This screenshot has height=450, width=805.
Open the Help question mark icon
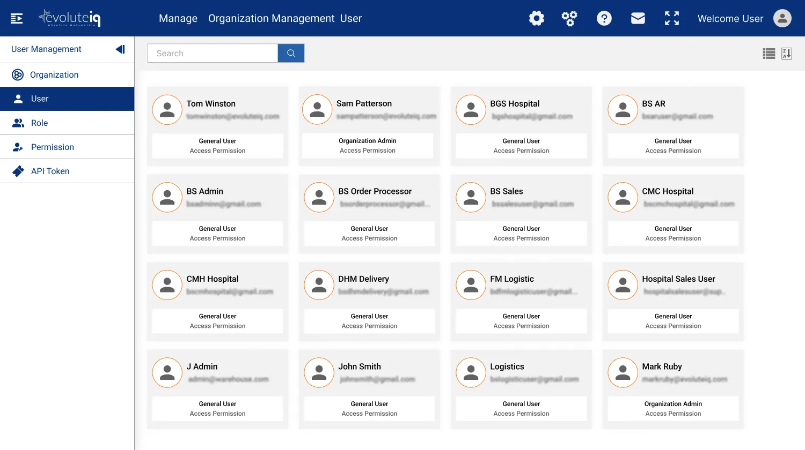(x=604, y=18)
